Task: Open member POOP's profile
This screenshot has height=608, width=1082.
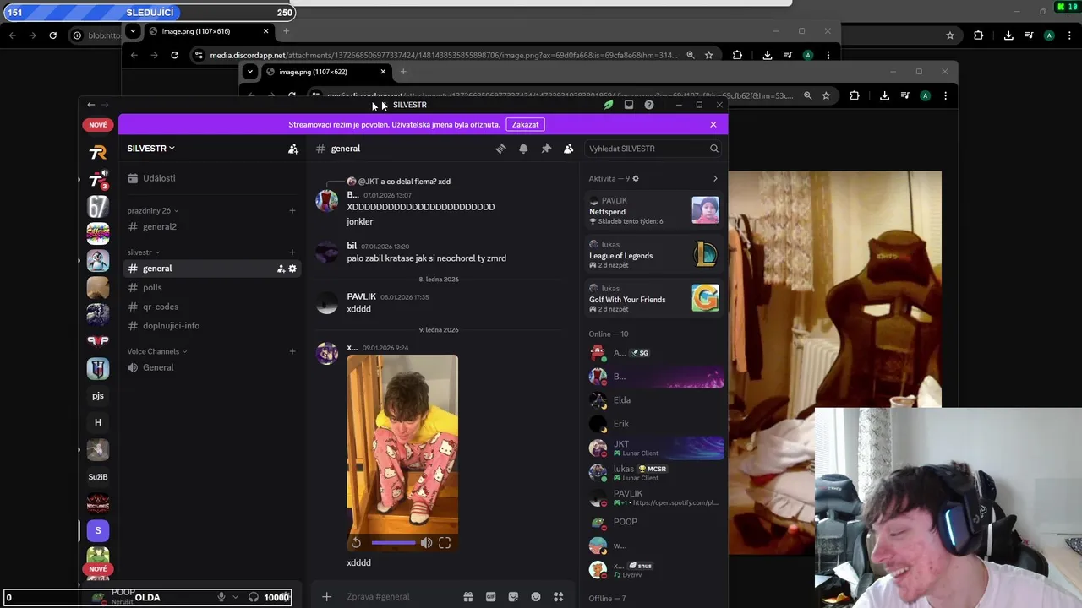Action: click(x=654, y=522)
